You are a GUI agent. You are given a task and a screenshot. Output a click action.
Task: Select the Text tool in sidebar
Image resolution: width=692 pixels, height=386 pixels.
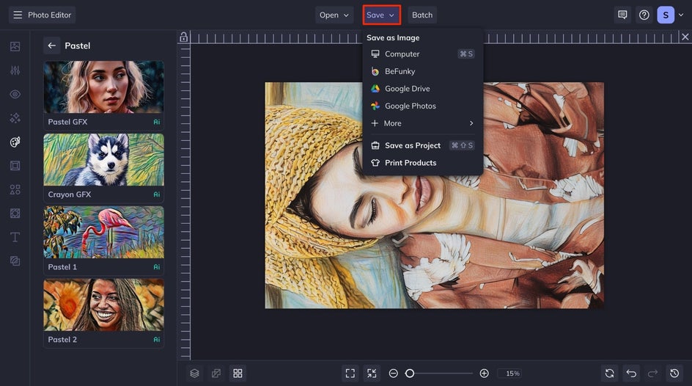(x=15, y=237)
